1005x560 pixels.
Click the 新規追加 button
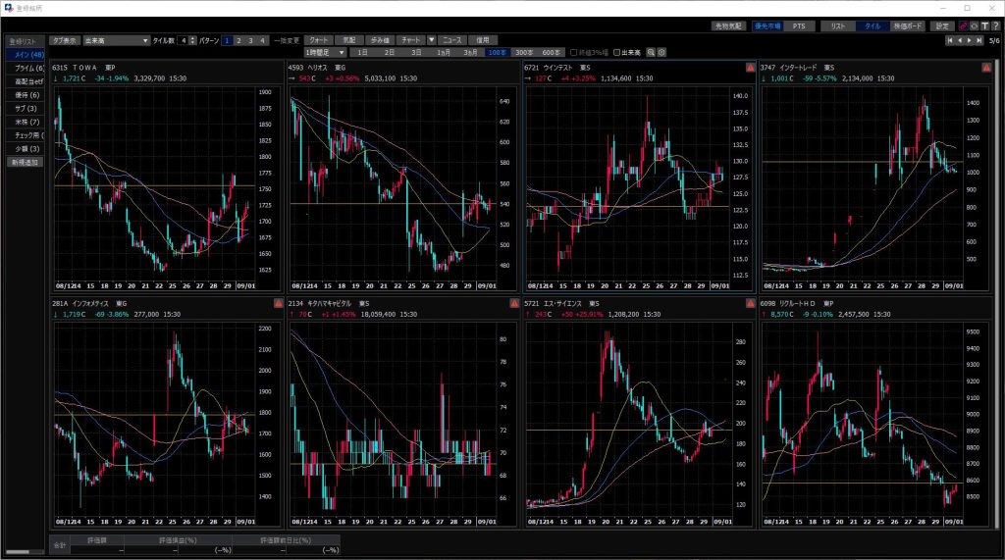point(26,162)
